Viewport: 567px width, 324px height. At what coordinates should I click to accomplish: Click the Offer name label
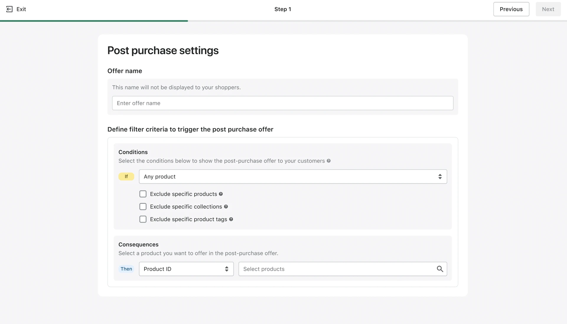125,71
